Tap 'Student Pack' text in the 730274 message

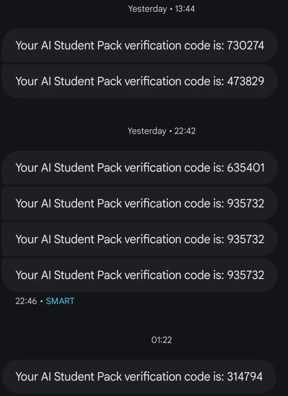pyautogui.click(x=88, y=45)
